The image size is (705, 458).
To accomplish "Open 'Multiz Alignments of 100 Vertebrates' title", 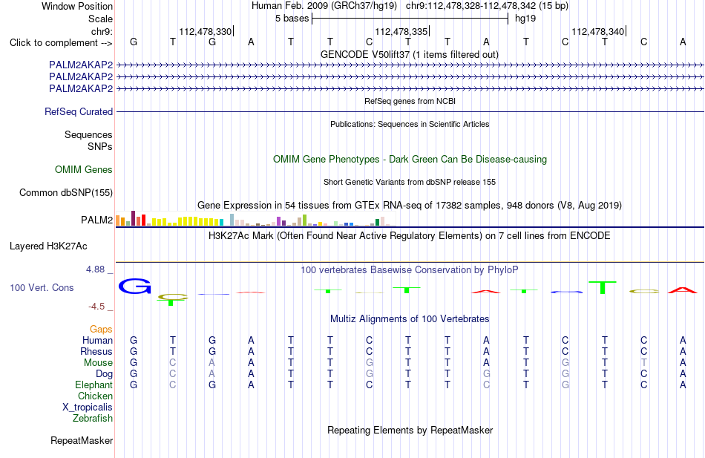I will pyautogui.click(x=410, y=319).
